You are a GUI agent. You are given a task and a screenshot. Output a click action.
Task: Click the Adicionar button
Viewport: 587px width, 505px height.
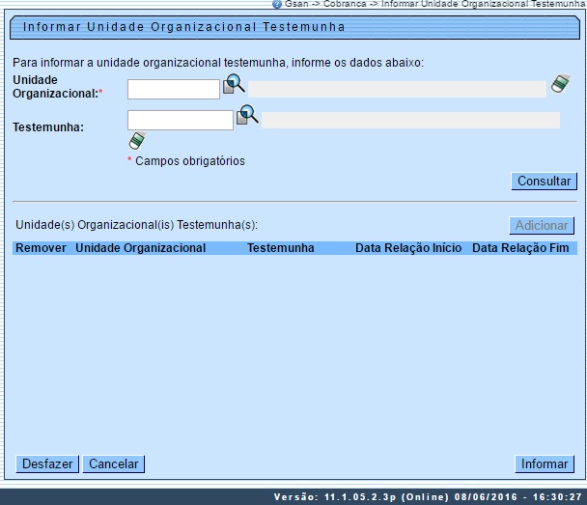click(x=542, y=225)
